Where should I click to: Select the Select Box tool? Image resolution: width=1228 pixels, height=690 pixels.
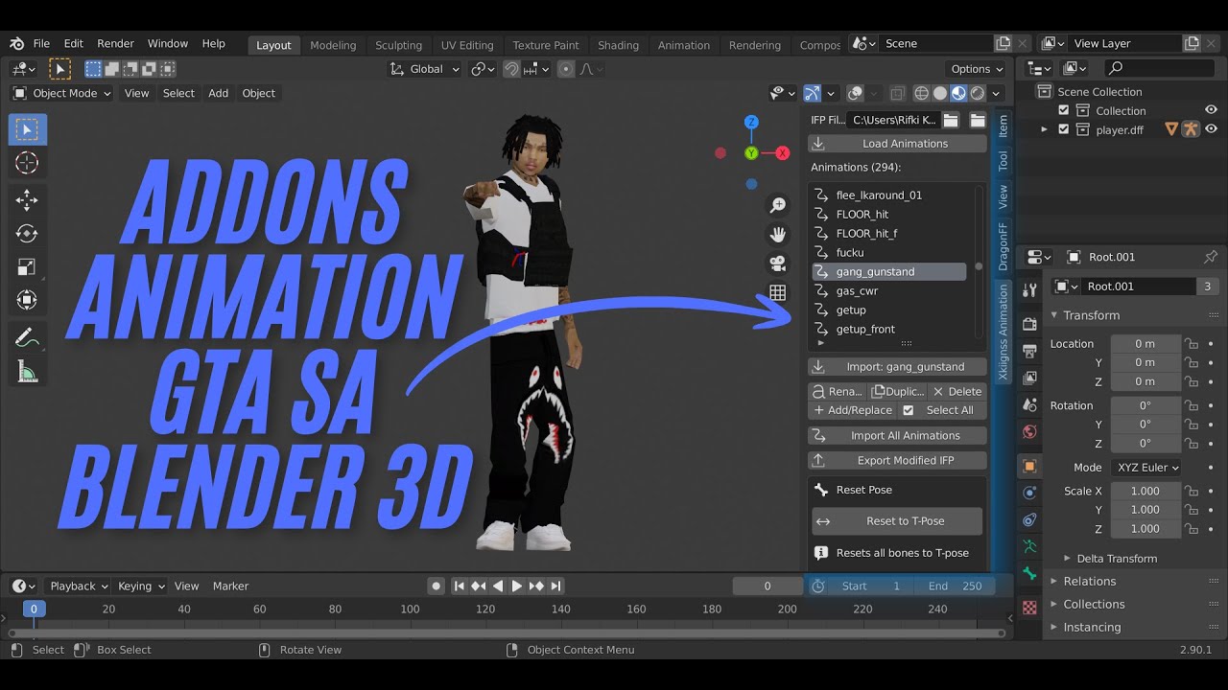pyautogui.click(x=27, y=129)
